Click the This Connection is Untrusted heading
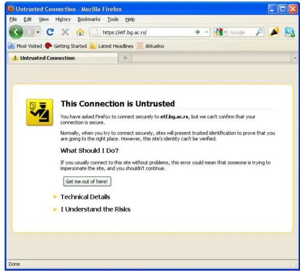The width and height of the screenshot is (300, 271). point(117,103)
